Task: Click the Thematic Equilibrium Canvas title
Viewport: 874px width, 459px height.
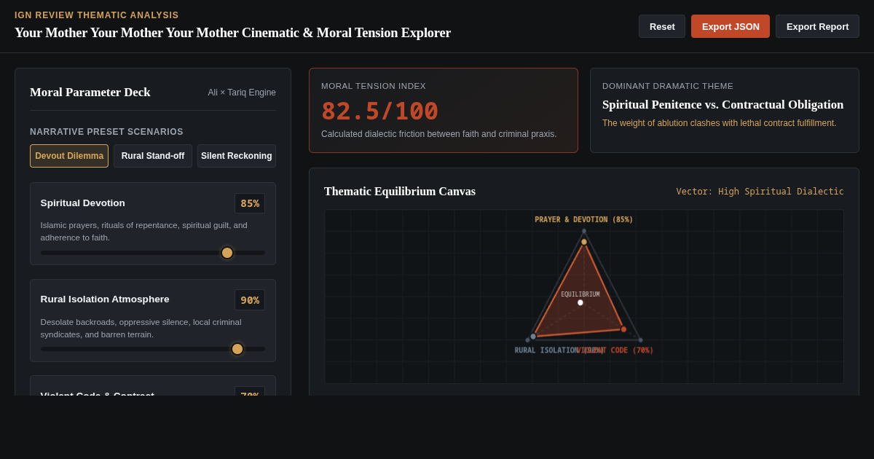Action: coord(400,192)
